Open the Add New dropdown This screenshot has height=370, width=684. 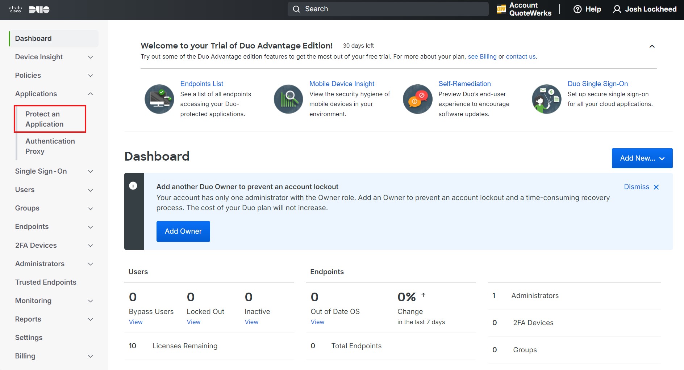[x=642, y=158]
